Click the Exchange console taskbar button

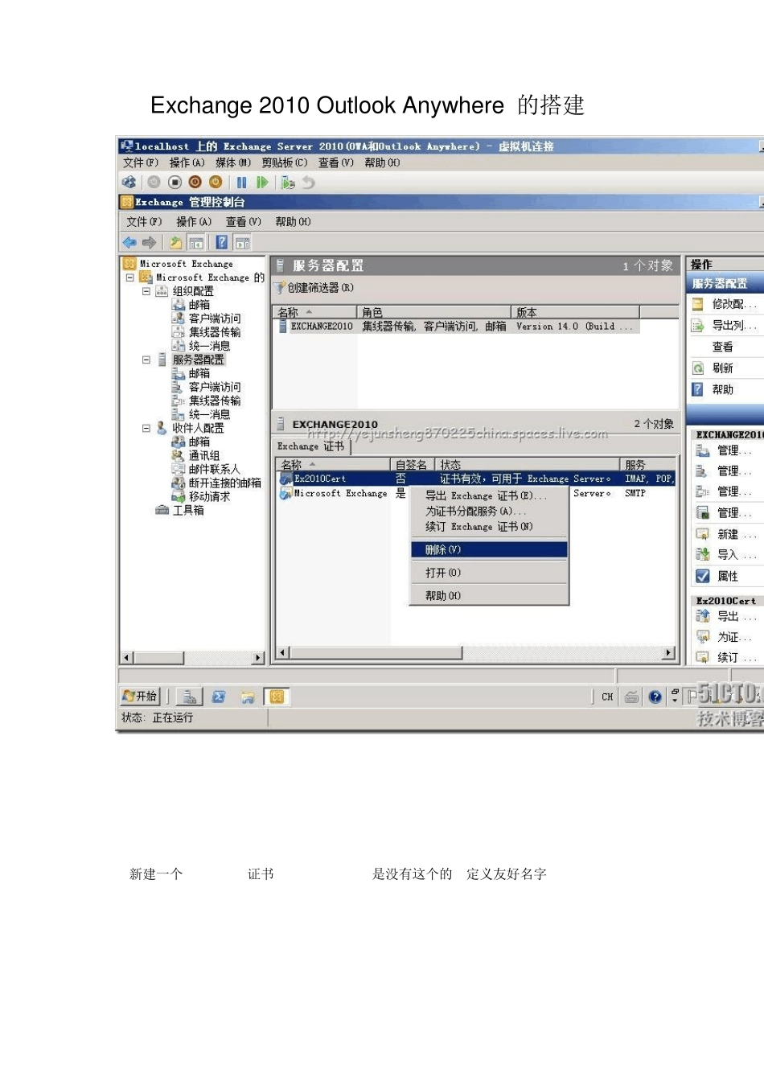click(277, 697)
